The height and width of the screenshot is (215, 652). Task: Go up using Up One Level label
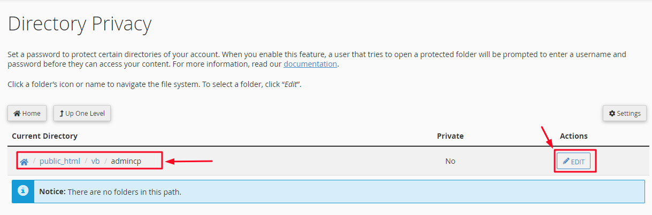click(x=86, y=113)
